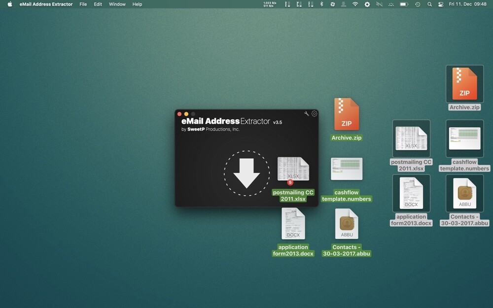Open the File menu
The image size is (493, 308).
coord(83,4)
